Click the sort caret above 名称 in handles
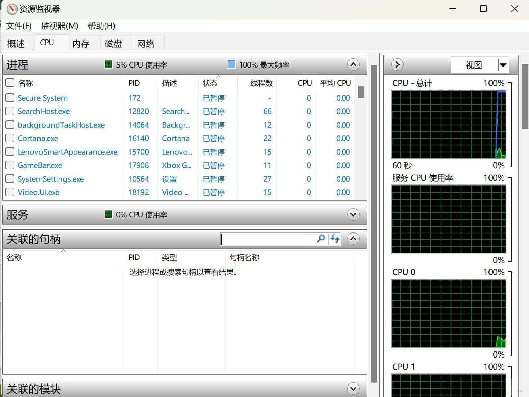529x397 pixels. point(63,251)
